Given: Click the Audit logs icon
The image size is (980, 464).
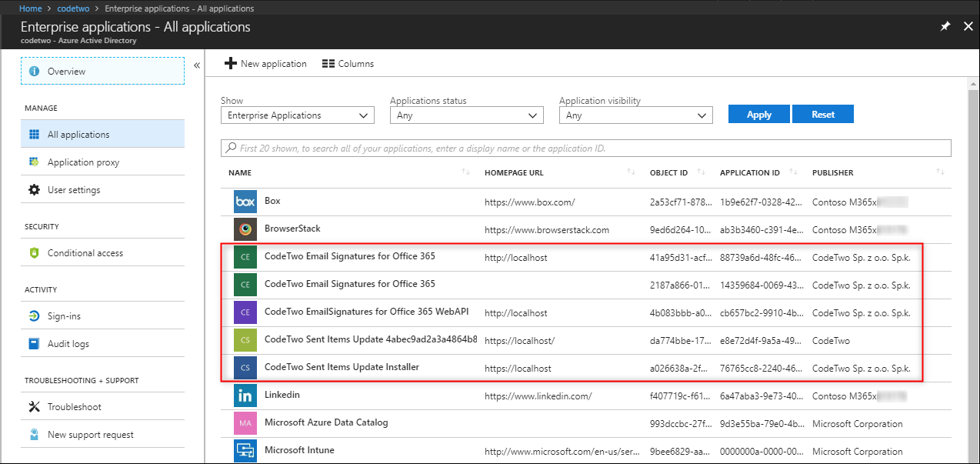Looking at the screenshot, I should (34, 344).
